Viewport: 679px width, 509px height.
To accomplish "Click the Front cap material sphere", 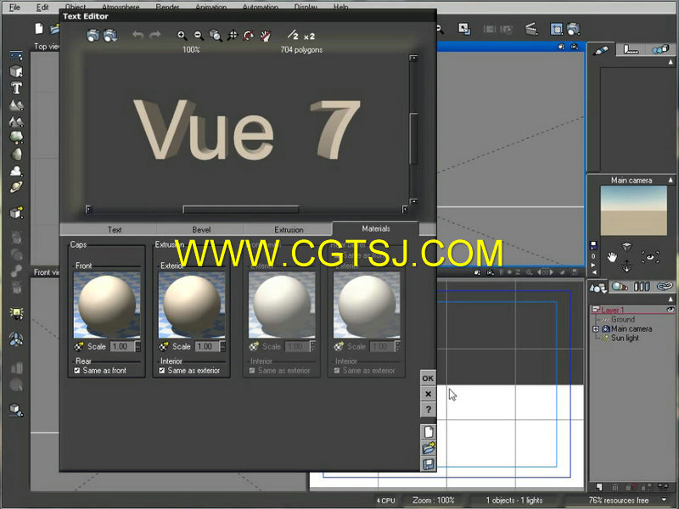I will 107,305.
